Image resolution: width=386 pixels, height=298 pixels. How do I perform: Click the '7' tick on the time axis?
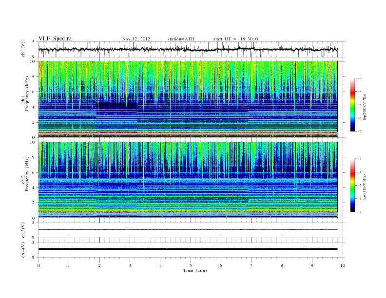tap(251, 265)
